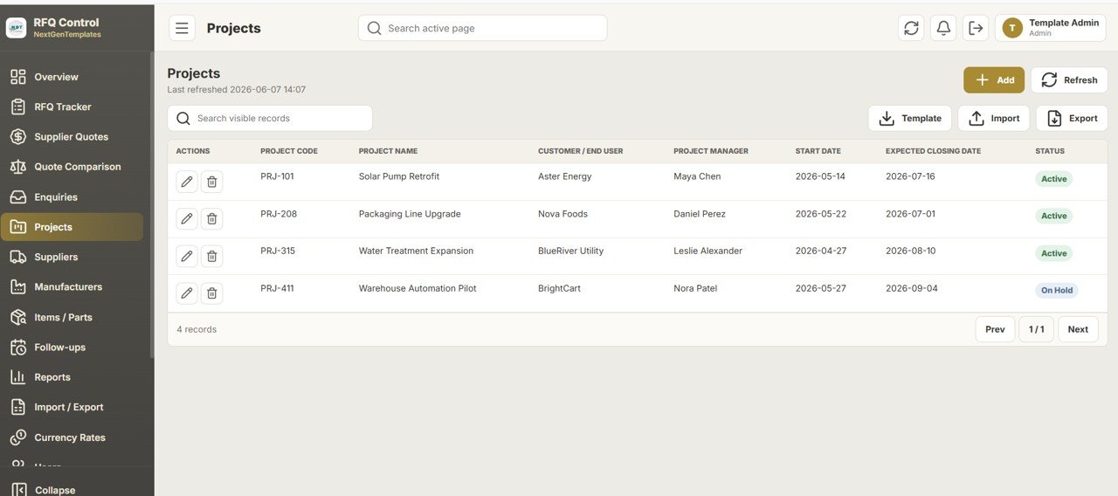Click the Packaging Line Upgrade cell
The width and height of the screenshot is (1118, 496).
[410, 214]
